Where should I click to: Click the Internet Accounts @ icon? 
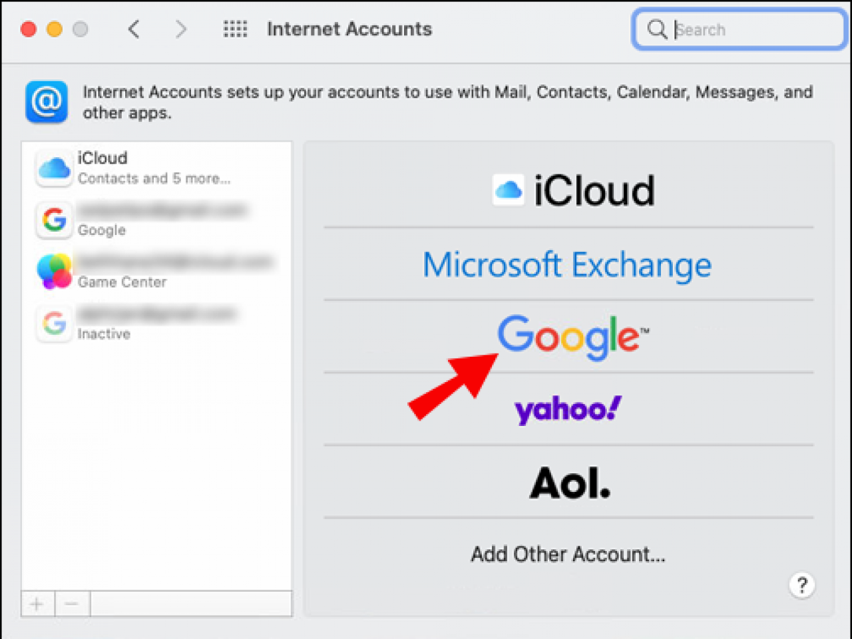pyautogui.click(x=47, y=102)
